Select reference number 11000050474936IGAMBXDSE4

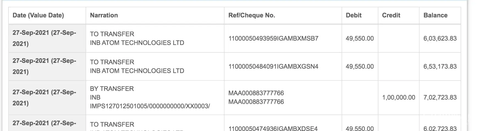(273, 128)
